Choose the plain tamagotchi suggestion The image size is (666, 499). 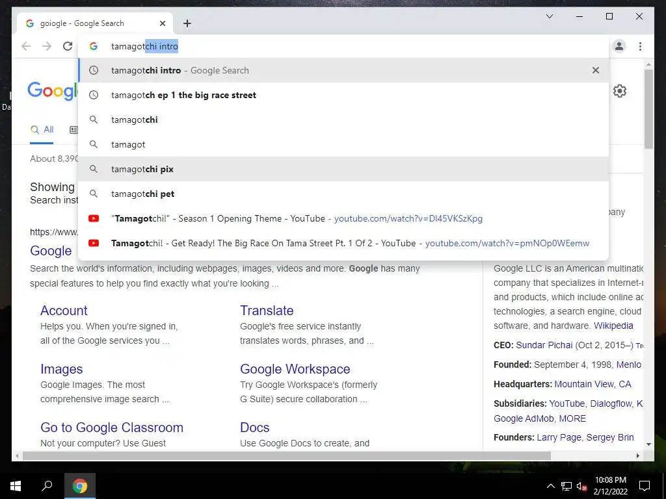pos(343,120)
